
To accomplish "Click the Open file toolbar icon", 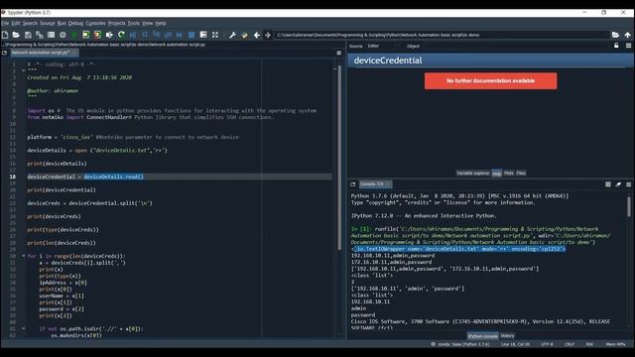I will click(x=16, y=35).
